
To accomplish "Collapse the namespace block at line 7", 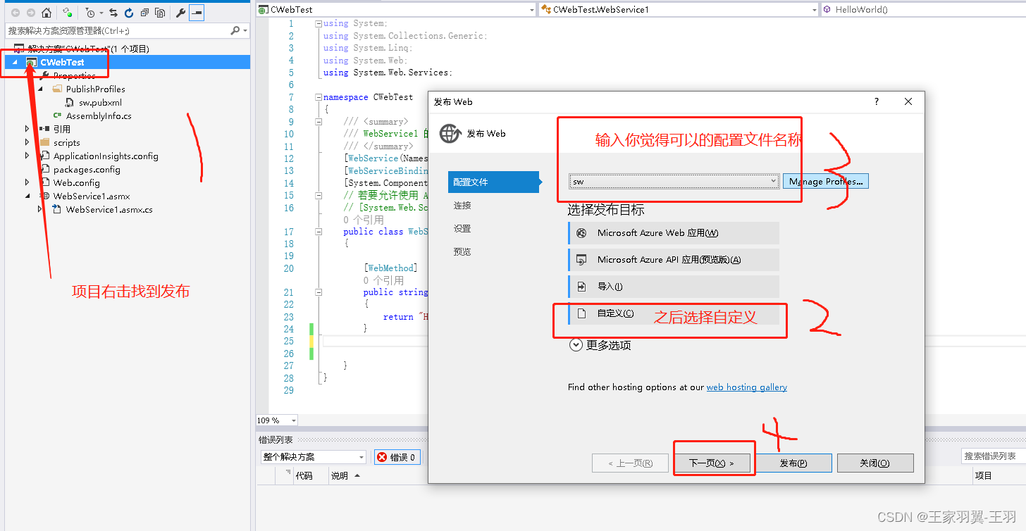I will click(x=319, y=96).
